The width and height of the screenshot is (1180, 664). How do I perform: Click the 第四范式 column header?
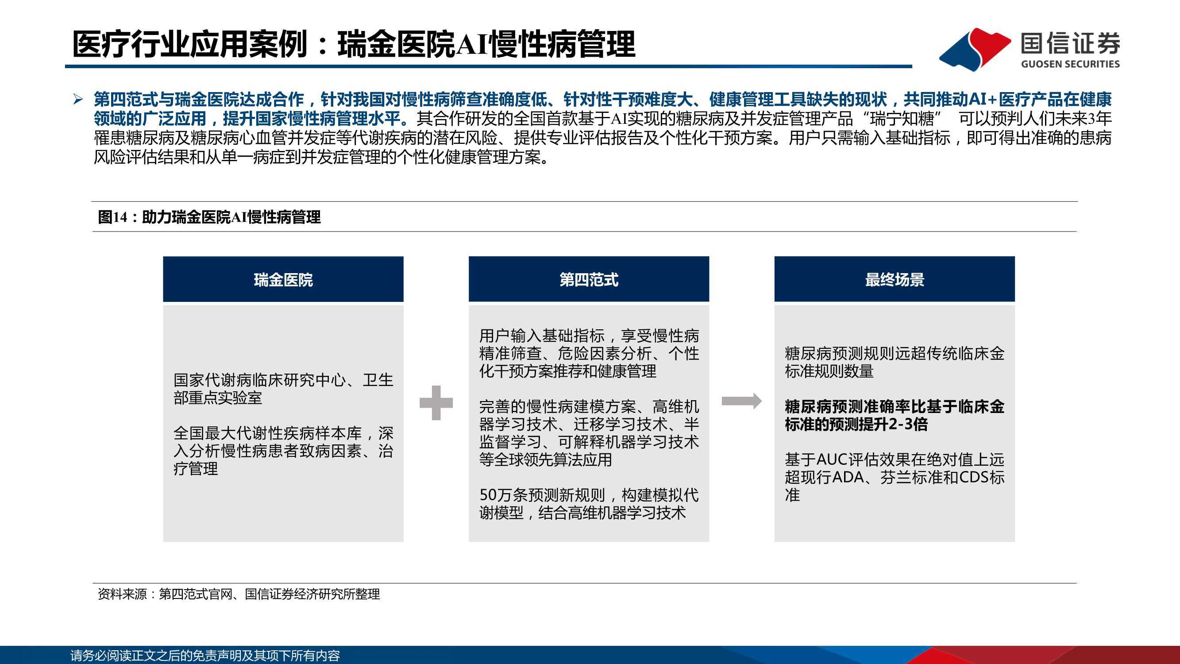click(x=589, y=279)
